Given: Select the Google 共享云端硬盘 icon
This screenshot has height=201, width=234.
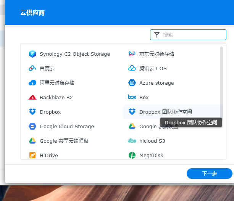Looking at the screenshot, I should click(32, 141).
